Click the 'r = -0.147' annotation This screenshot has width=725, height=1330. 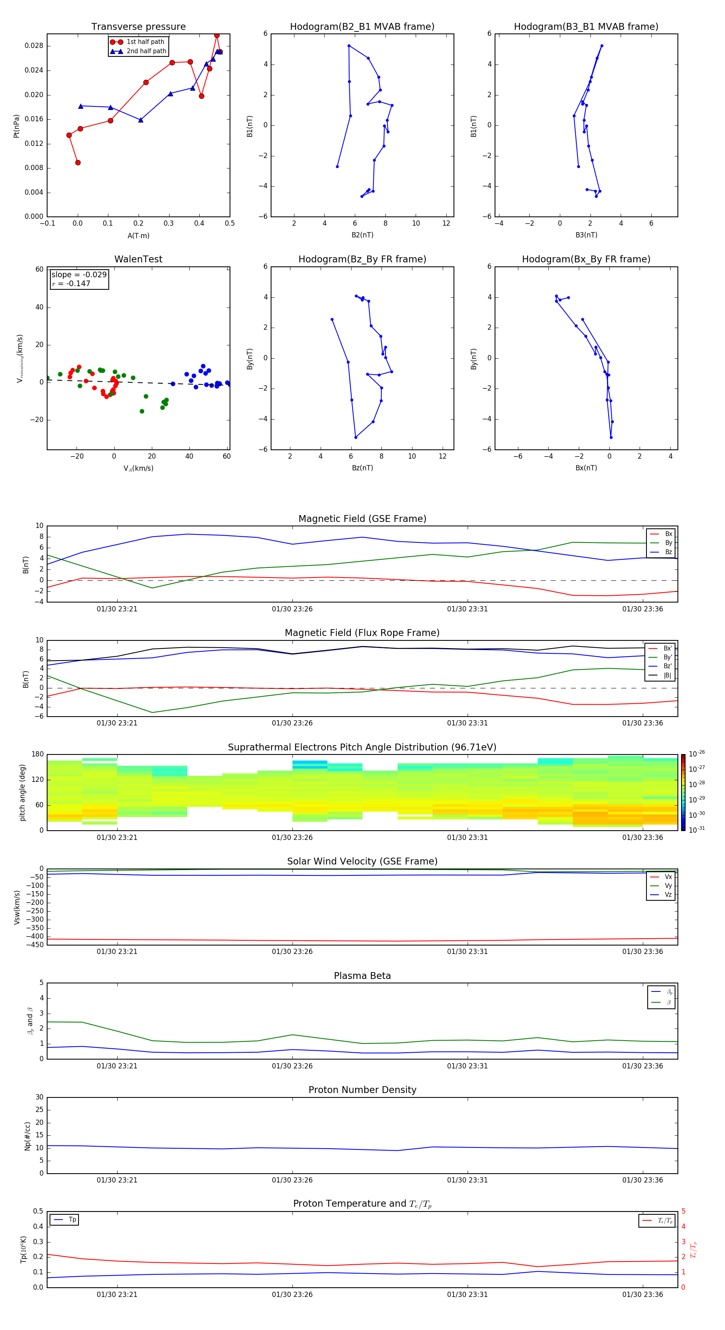tap(71, 283)
